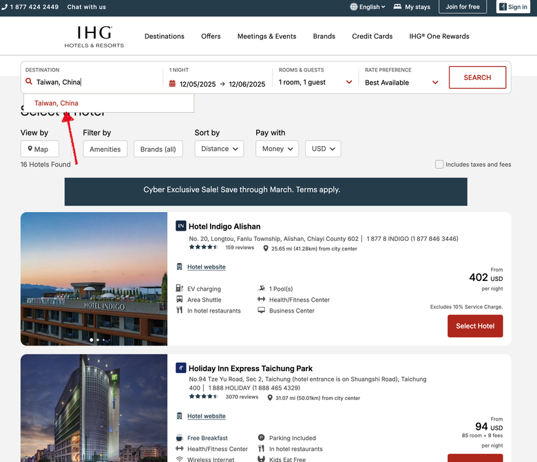Screen dimensions: 537x462
Task: Toggle Includes taxes and fees checkbox
Action: pyautogui.click(x=439, y=165)
